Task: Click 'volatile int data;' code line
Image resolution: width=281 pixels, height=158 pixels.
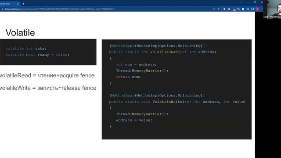Action: tap(26, 48)
